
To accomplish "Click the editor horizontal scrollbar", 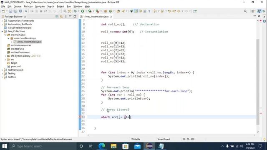I will coord(171,135).
